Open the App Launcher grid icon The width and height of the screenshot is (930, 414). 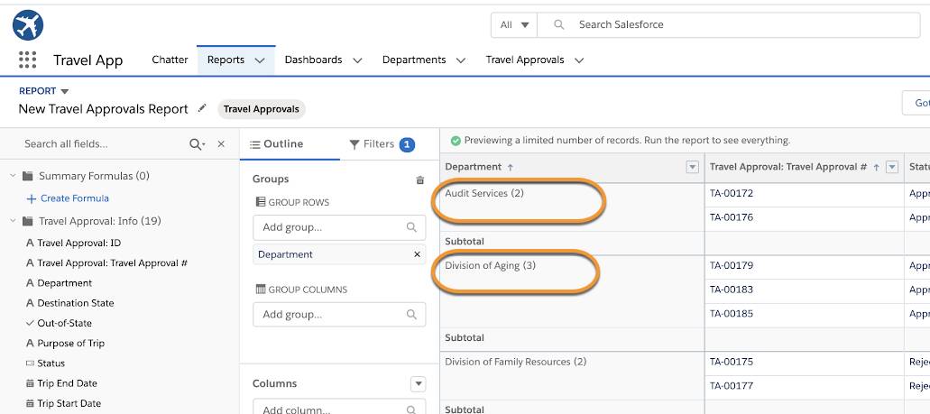pos(27,60)
